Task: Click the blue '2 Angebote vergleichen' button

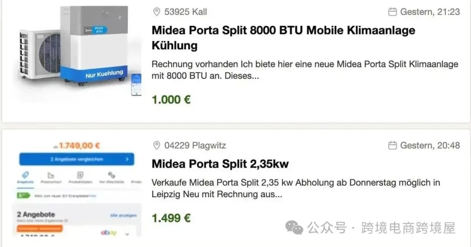Action: click(x=77, y=159)
